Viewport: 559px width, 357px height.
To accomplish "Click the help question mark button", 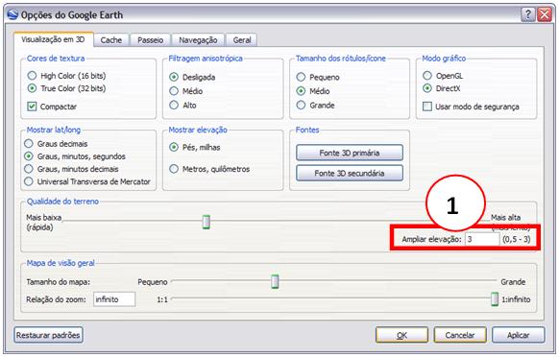I will coord(528,14).
